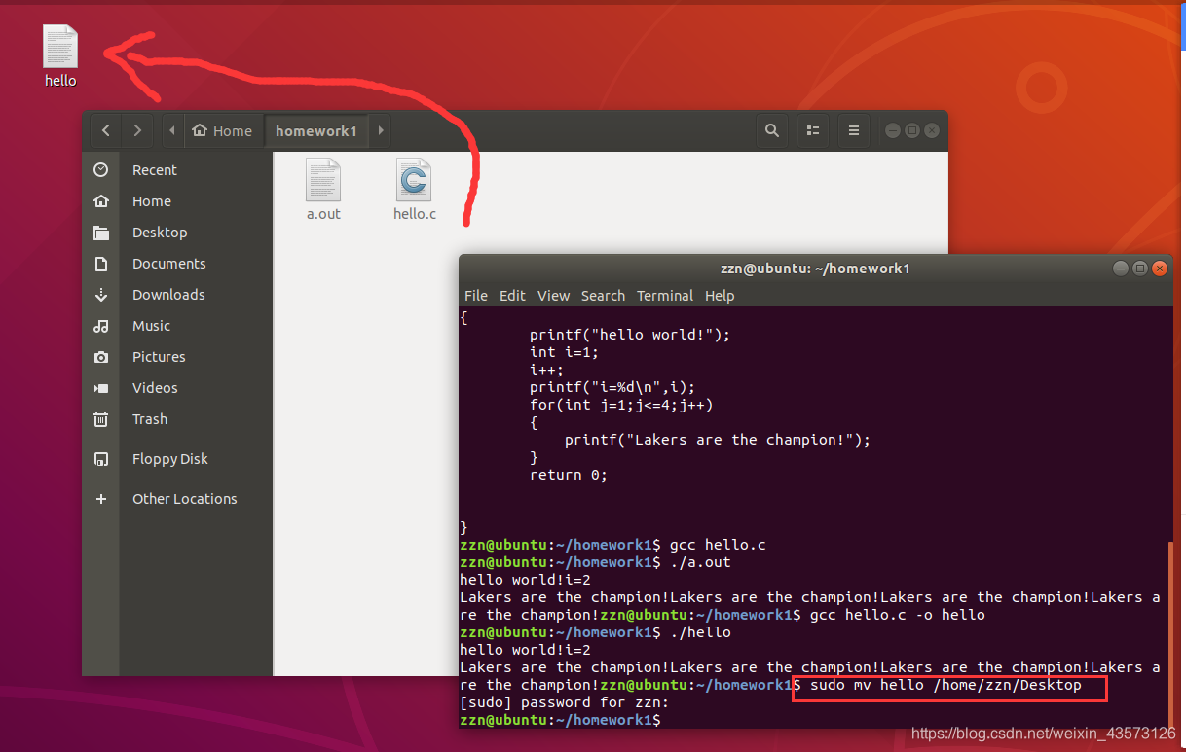The height and width of the screenshot is (752, 1186).
Task: Select the homework1 breadcrumb in the path bar
Action: click(316, 130)
